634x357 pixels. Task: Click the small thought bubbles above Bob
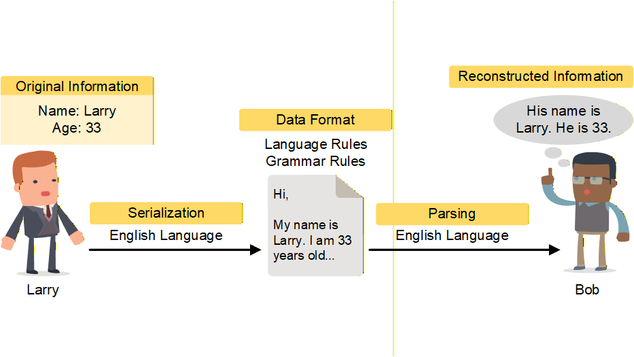click(x=557, y=156)
